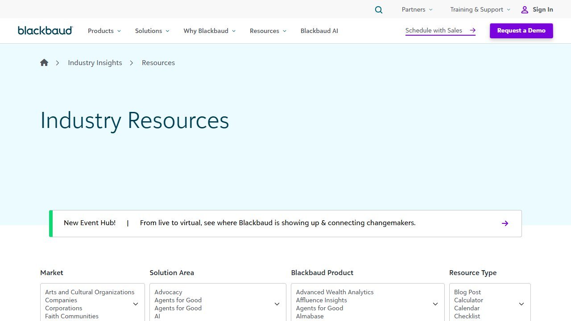
Task: Open the Why Blackbaud menu
Action: pyautogui.click(x=210, y=31)
